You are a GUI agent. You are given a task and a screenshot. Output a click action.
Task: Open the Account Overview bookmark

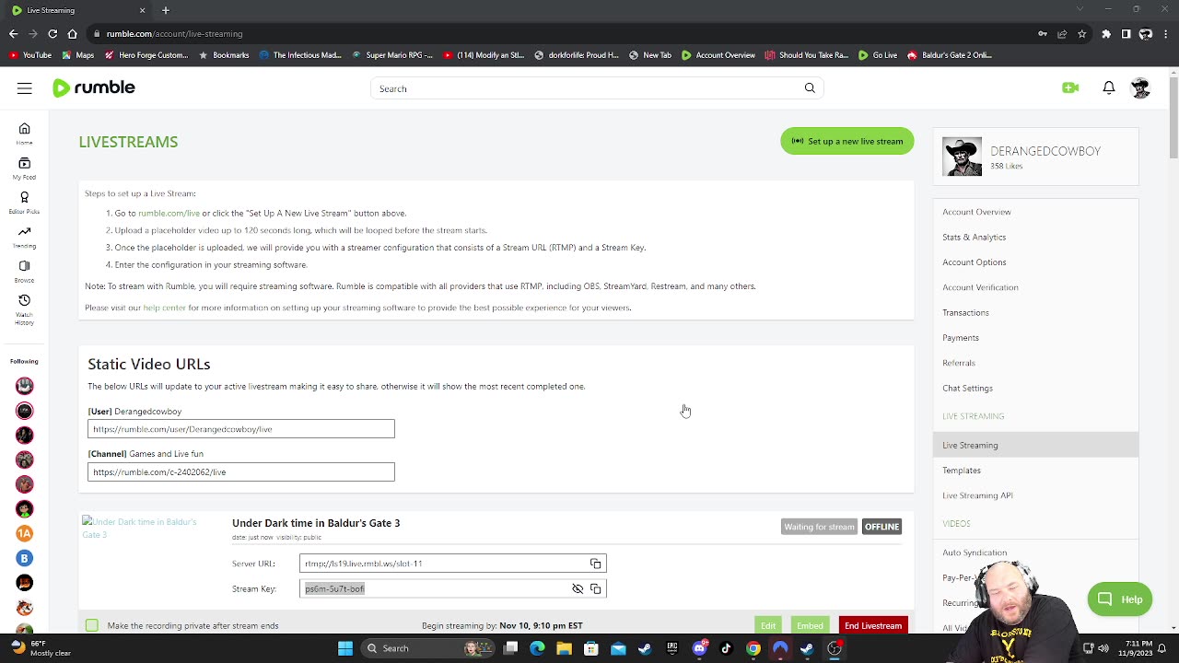718,55
